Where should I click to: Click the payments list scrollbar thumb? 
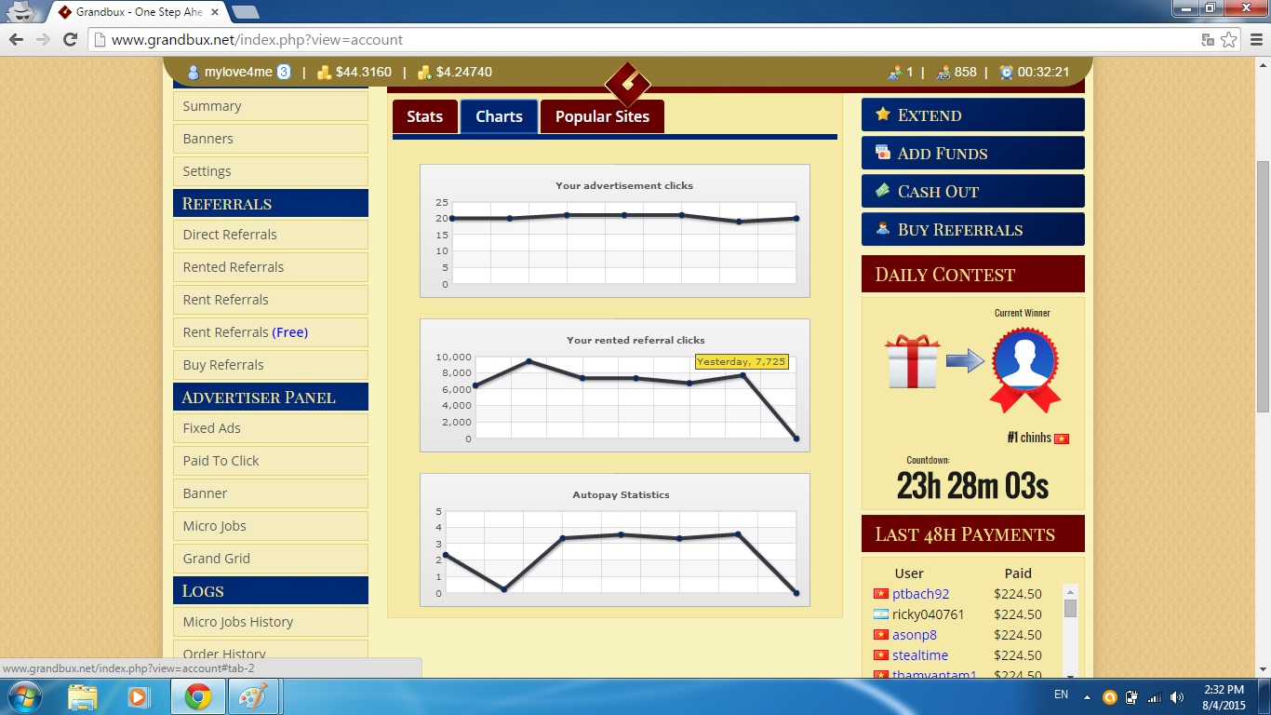tap(1070, 608)
